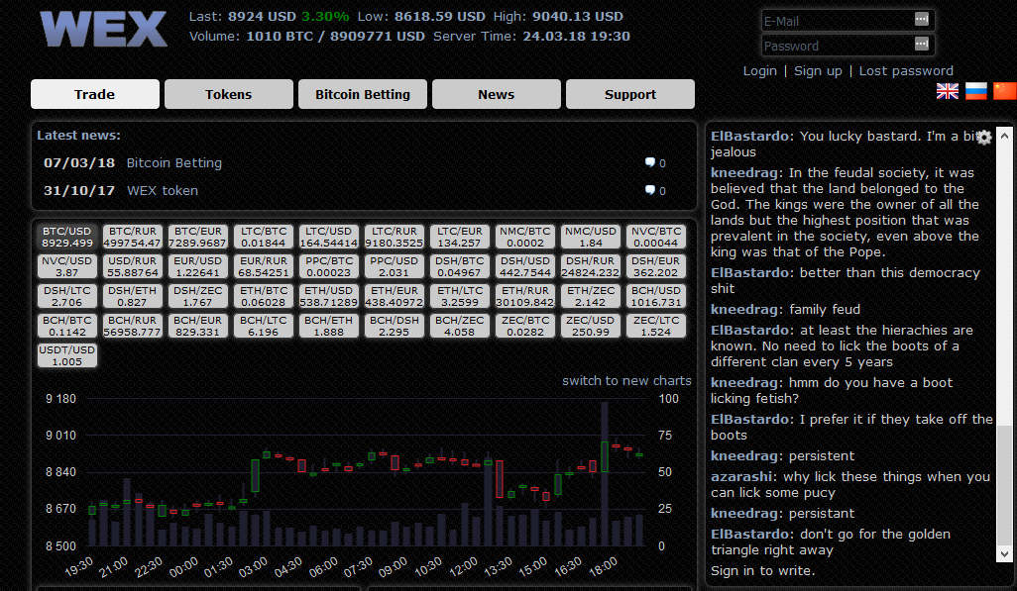Select the DSH/RUR pair
Image resolution: width=1017 pixels, height=591 pixels.
click(x=591, y=266)
